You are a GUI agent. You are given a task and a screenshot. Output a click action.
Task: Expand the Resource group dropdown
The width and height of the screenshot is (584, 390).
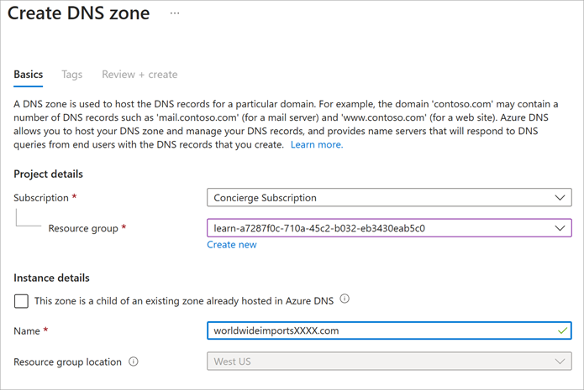pos(389,228)
